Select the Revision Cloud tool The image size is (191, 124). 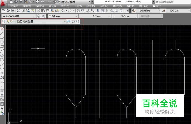pos(2,60)
